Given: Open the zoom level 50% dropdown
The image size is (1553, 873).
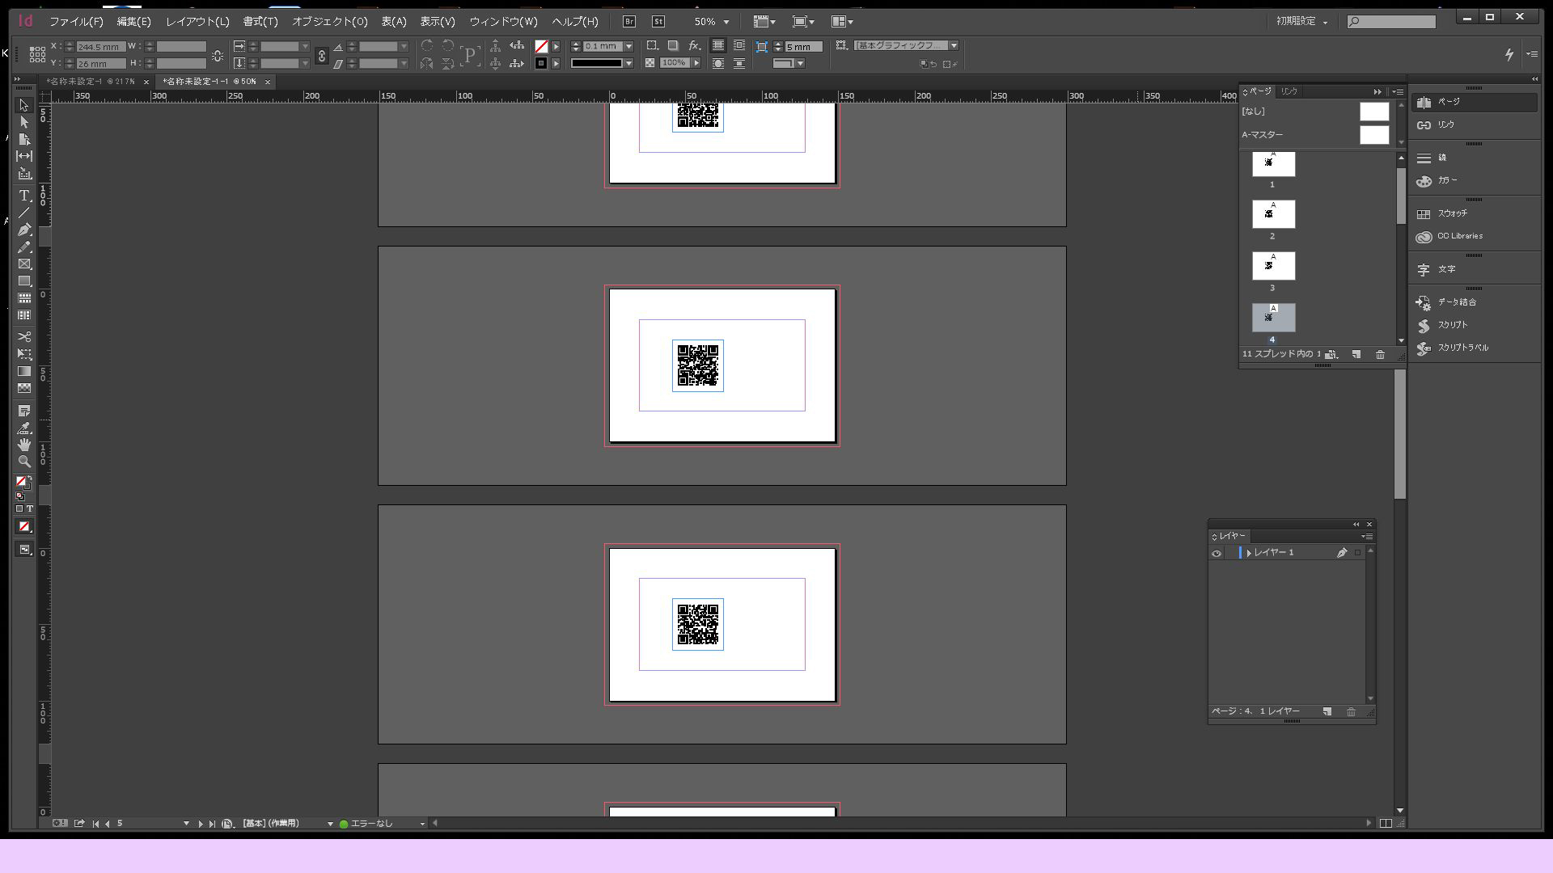Looking at the screenshot, I should pyautogui.click(x=726, y=22).
